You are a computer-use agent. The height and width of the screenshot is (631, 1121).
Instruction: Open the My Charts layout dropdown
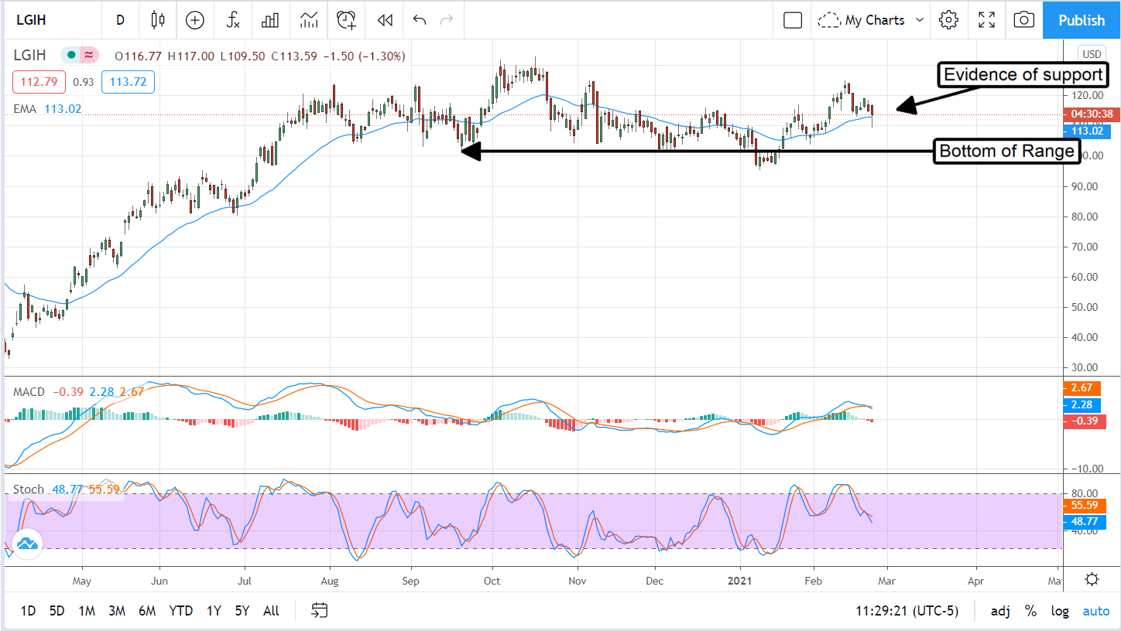click(x=872, y=20)
